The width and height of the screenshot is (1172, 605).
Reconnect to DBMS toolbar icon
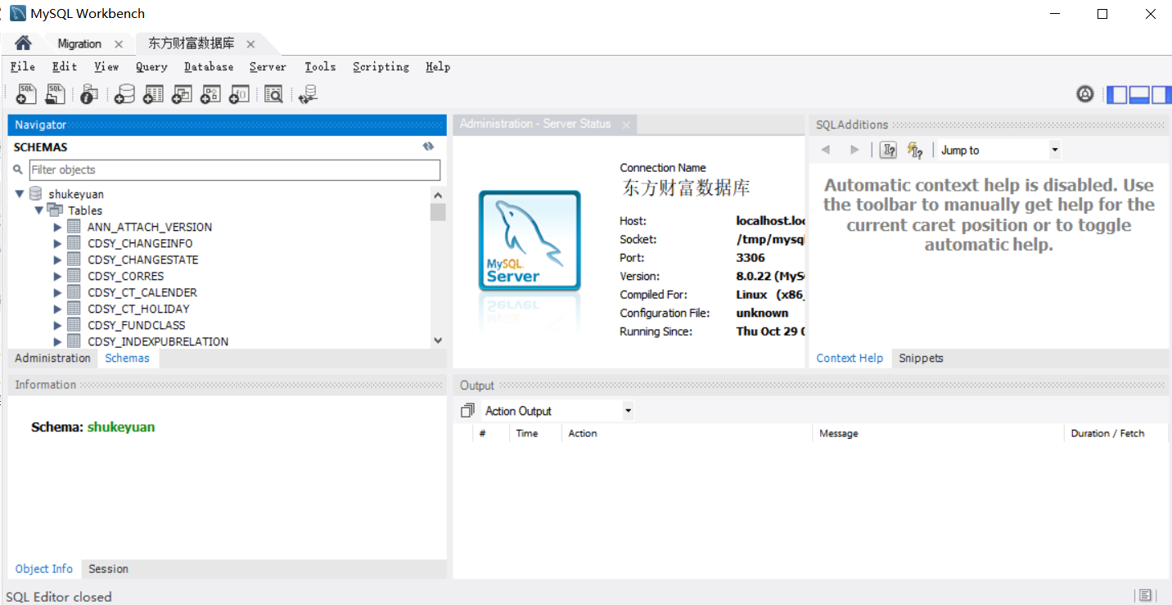point(308,94)
